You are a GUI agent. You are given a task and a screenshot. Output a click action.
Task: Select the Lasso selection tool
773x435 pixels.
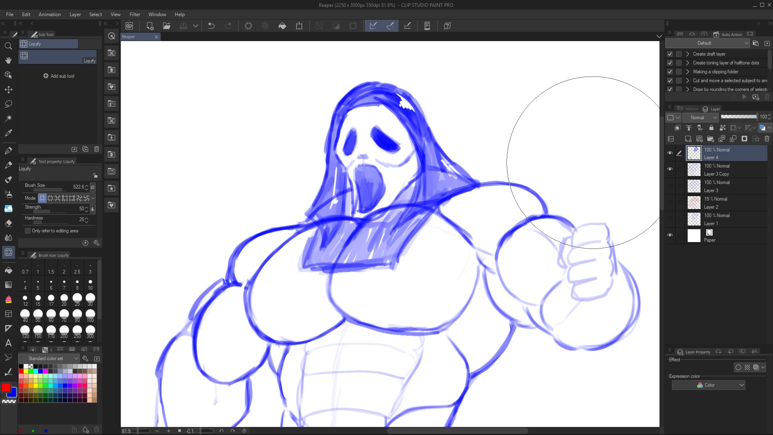tap(8, 104)
